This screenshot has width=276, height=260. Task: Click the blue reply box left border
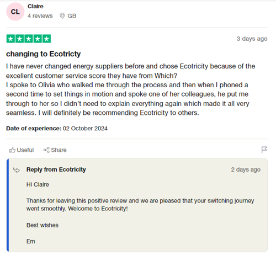point(8,205)
